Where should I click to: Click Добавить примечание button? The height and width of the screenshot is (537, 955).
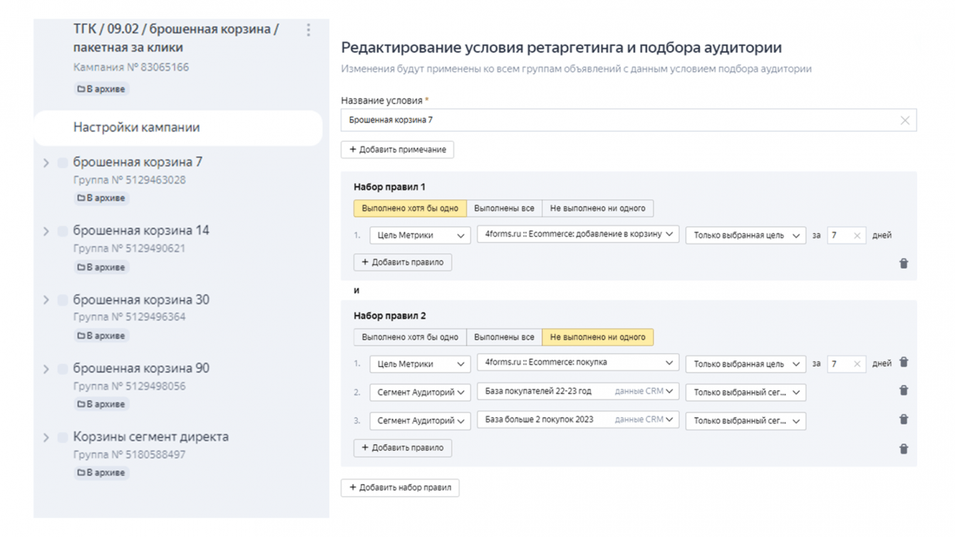[398, 150]
